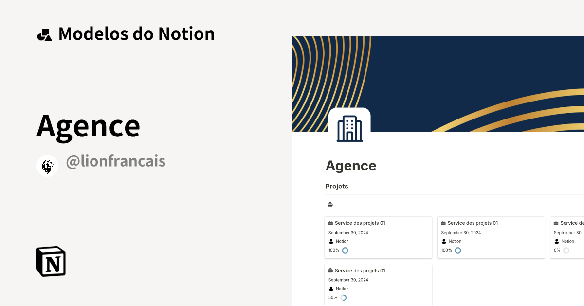Select the person icon on the second project card

[x=443, y=241]
